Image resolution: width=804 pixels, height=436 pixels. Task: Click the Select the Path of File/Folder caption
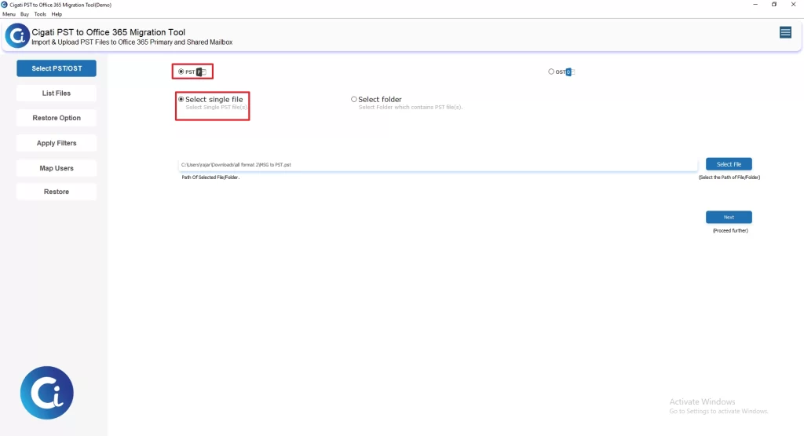click(x=729, y=178)
